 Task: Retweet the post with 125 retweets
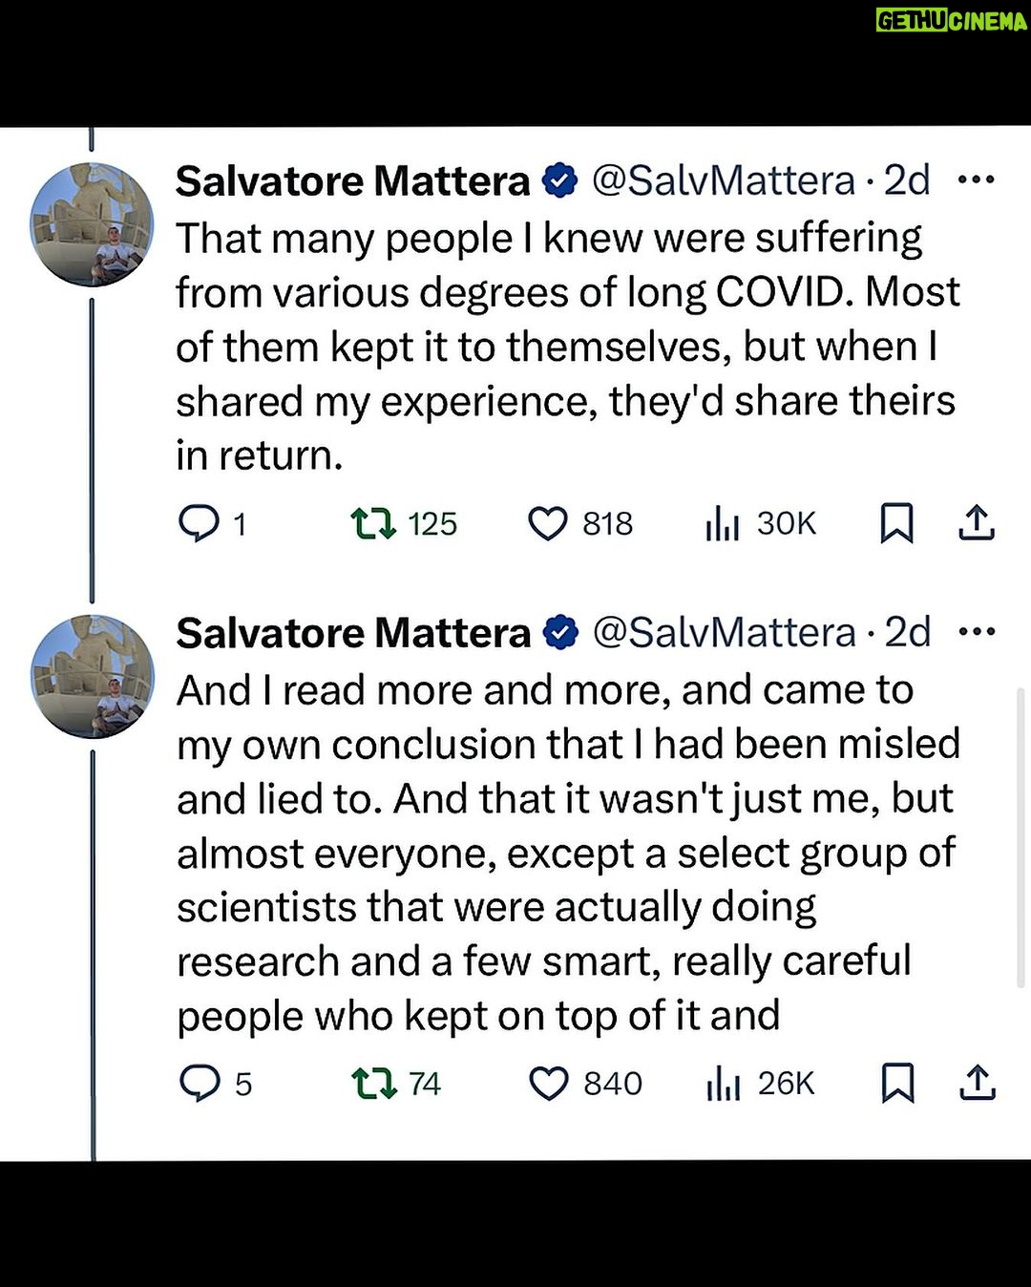[373, 523]
